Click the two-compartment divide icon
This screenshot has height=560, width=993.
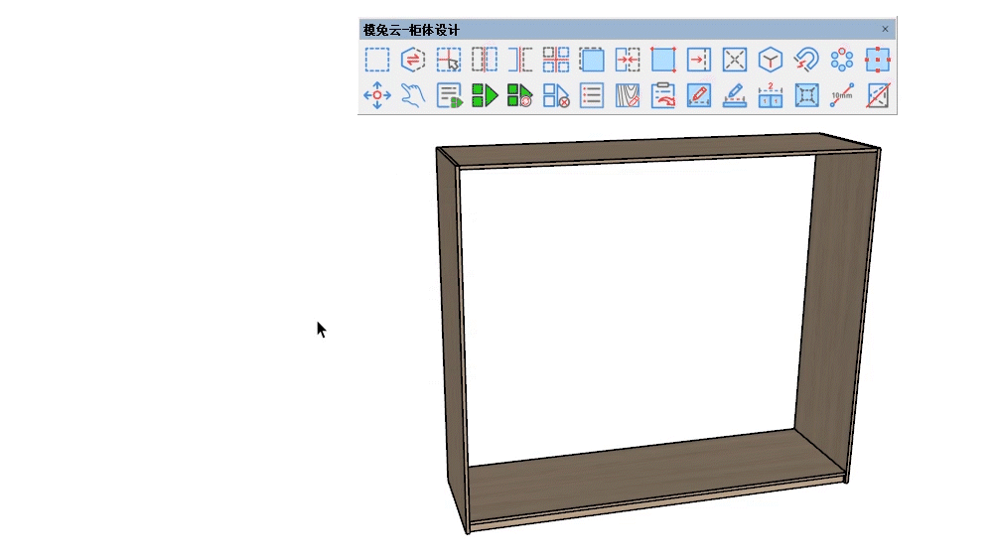(771, 96)
